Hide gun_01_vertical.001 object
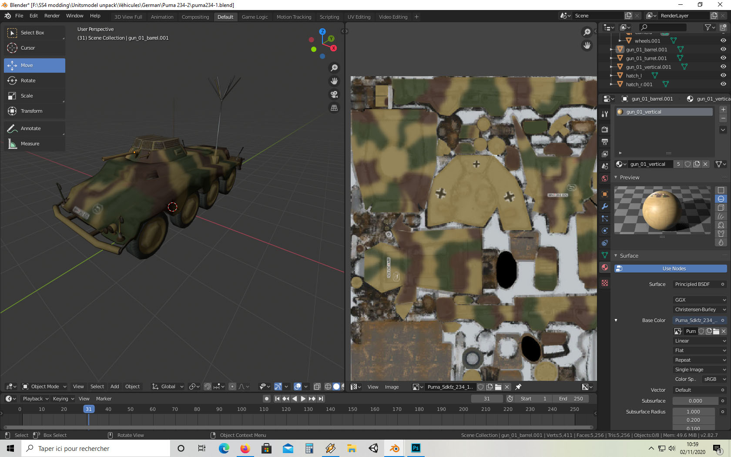 click(723, 67)
